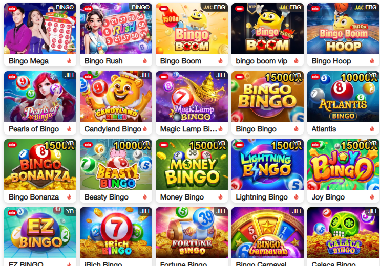Image resolution: width=380 pixels, height=266 pixels.
Task: Select the Fortune Bingo game image
Action: (x=192, y=232)
